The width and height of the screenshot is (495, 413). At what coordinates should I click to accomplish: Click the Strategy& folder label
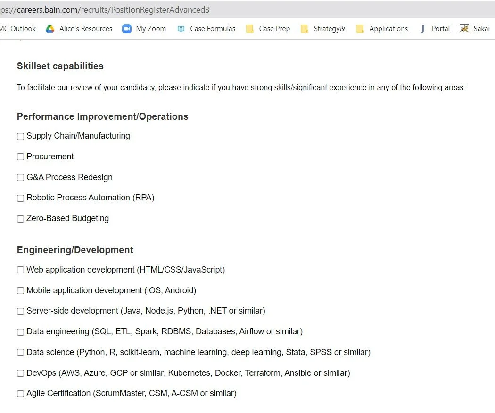pyautogui.click(x=329, y=29)
